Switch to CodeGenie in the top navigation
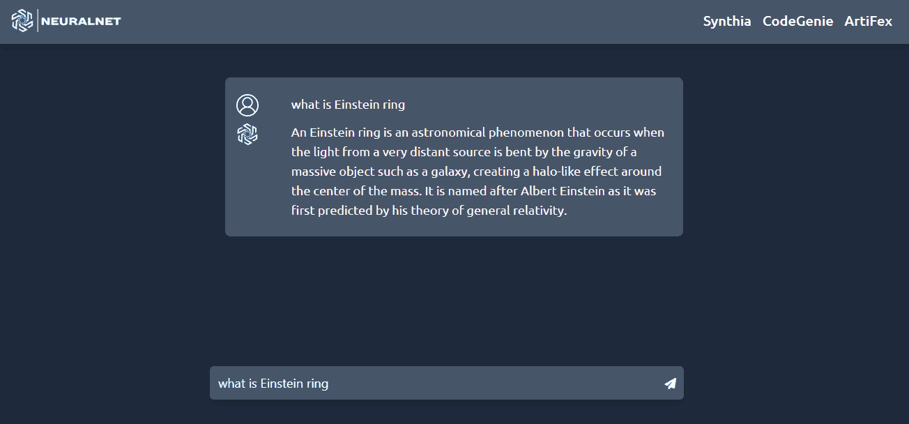 pyautogui.click(x=797, y=21)
